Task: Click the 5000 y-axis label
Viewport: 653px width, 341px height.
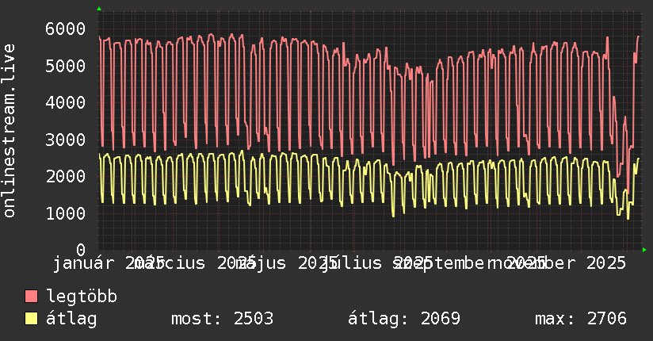Action: pyautogui.click(x=66, y=66)
